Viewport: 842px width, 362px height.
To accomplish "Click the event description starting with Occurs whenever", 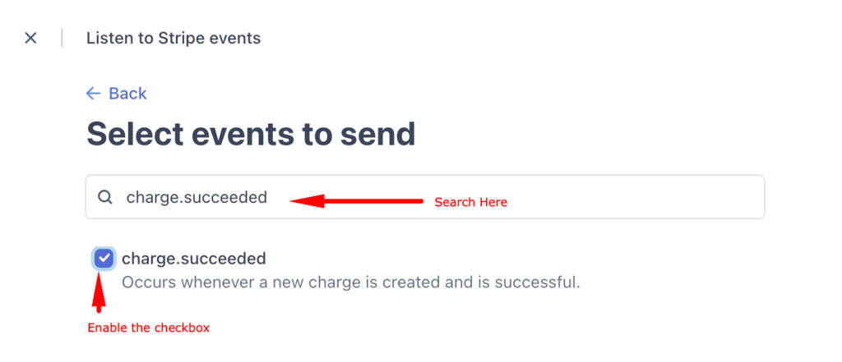I will [x=350, y=282].
